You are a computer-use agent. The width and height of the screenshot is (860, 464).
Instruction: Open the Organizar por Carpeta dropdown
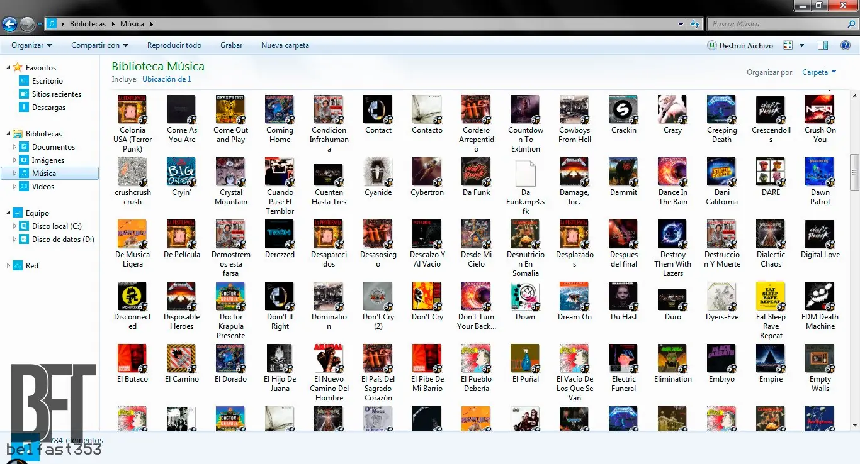click(x=819, y=72)
